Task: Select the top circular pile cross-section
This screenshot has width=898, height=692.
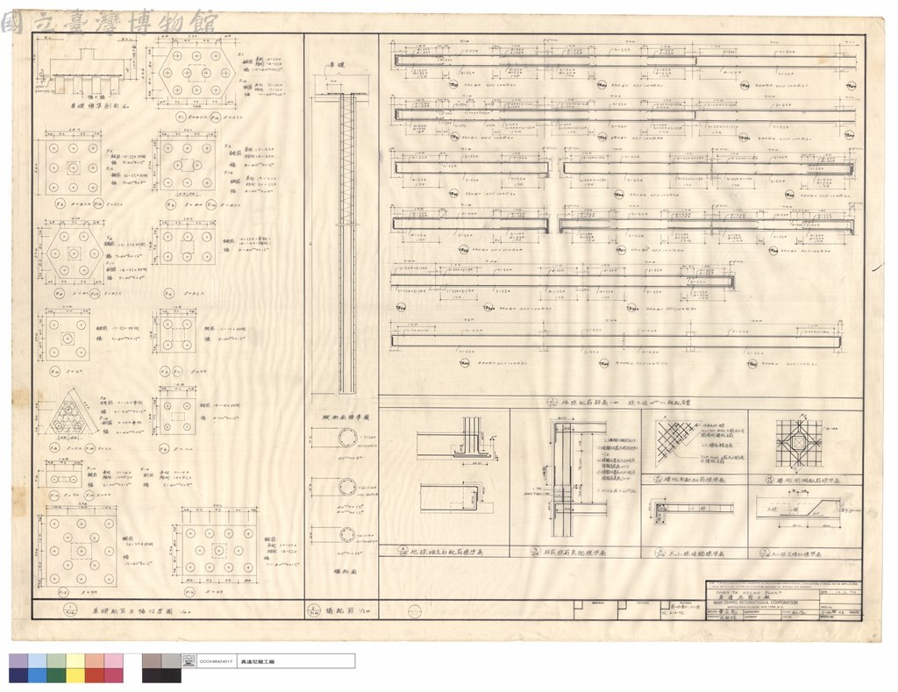Action: coord(347,439)
